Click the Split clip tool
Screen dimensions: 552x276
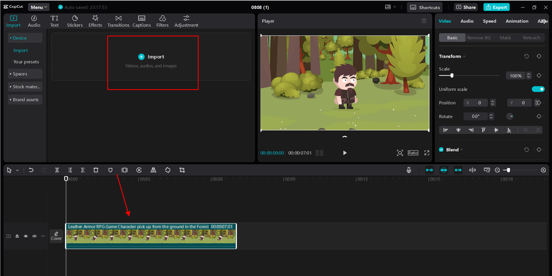click(57, 170)
